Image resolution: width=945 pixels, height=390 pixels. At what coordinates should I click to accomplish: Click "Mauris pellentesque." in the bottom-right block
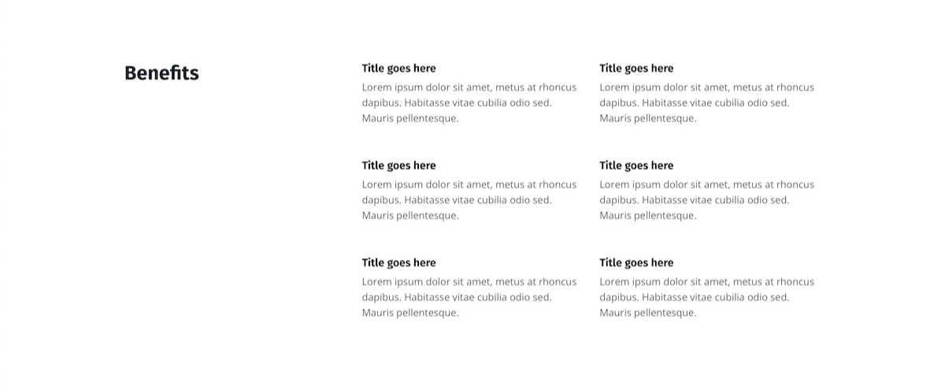click(x=648, y=313)
